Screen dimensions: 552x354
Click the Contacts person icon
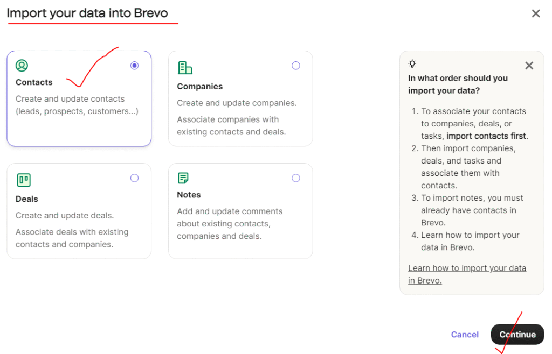click(22, 66)
